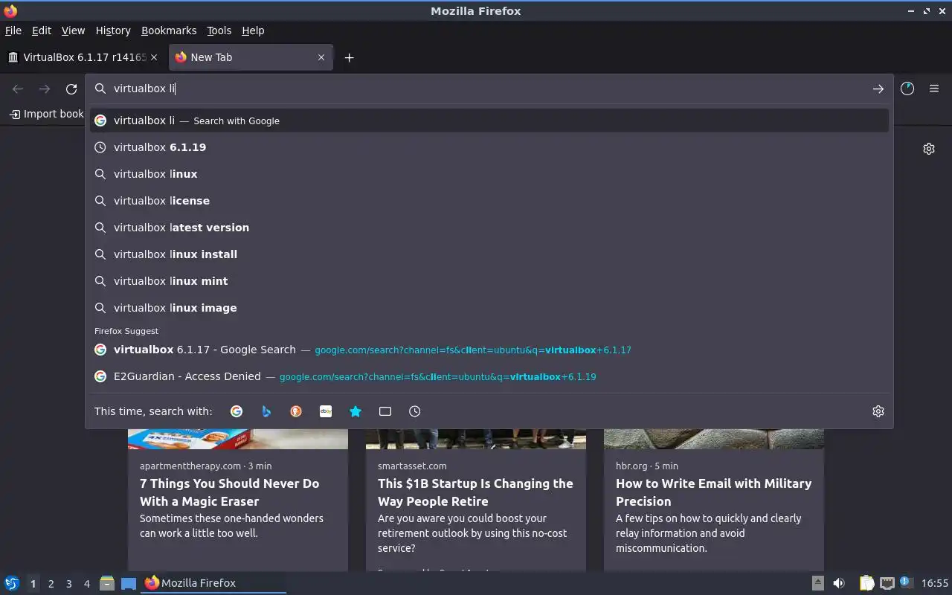The image size is (952, 595).
Task: Click in the address bar text field
Action: click(489, 89)
